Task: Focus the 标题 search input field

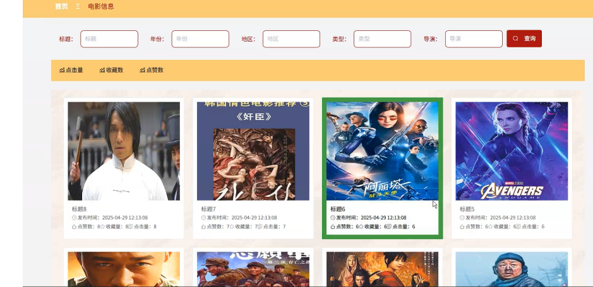Action: pyautogui.click(x=109, y=39)
